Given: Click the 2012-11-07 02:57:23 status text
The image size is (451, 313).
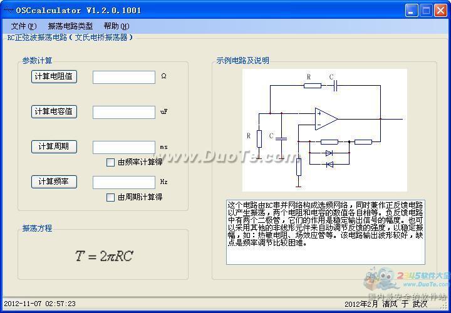Looking at the screenshot, I should (39, 304).
